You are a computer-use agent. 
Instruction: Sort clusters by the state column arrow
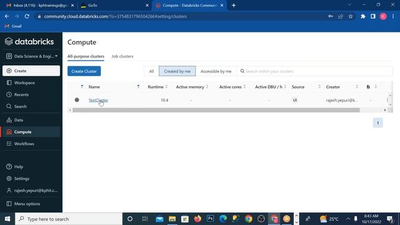click(82, 87)
